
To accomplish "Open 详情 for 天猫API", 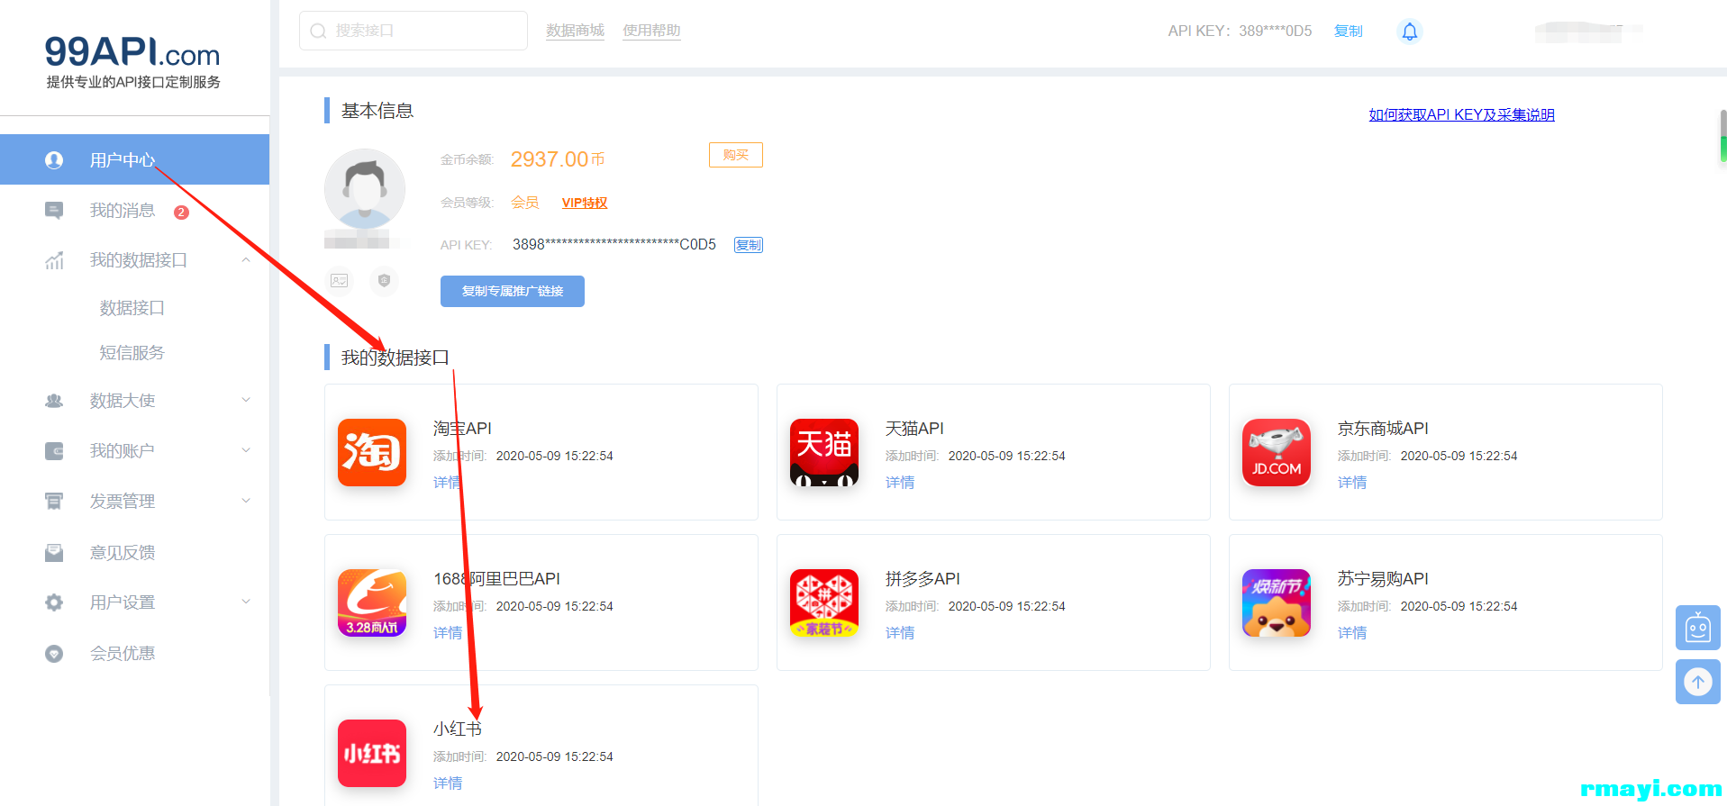I will click(x=900, y=483).
